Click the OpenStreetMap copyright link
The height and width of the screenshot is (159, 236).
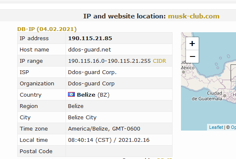pyautogui.click(x=231, y=127)
